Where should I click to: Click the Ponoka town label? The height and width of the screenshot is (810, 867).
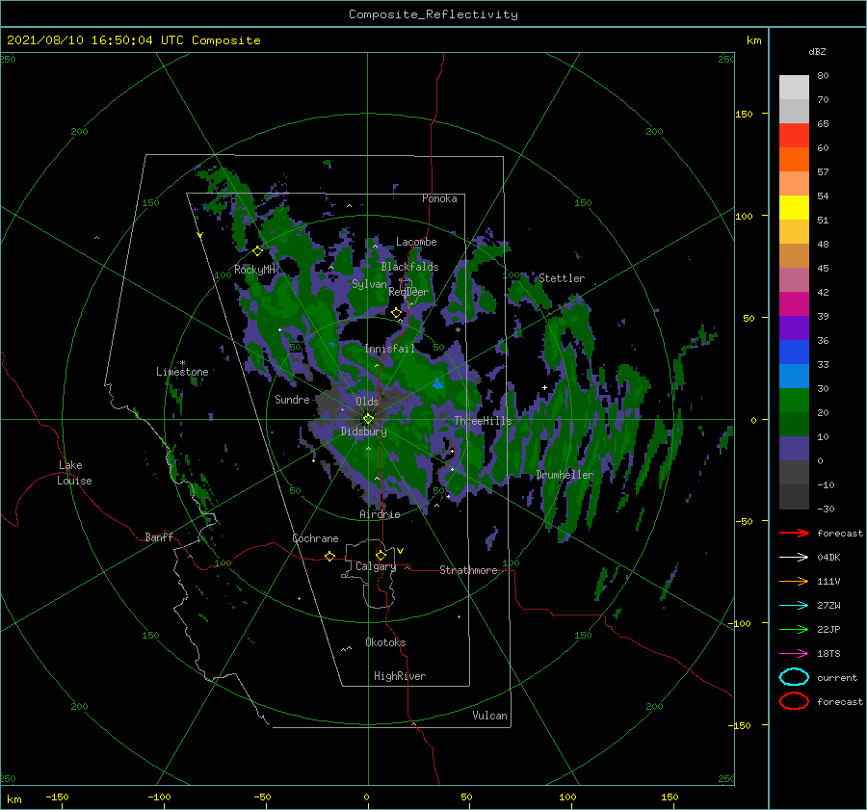click(439, 198)
